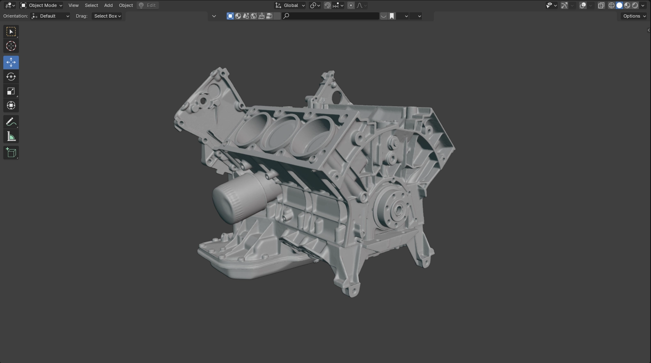Select the Cursor tool in the toolbar
This screenshot has width=651, height=363.
[11, 46]
